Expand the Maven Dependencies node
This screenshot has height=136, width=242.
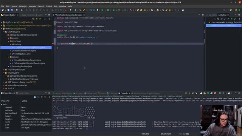click(x=4, y=85)
